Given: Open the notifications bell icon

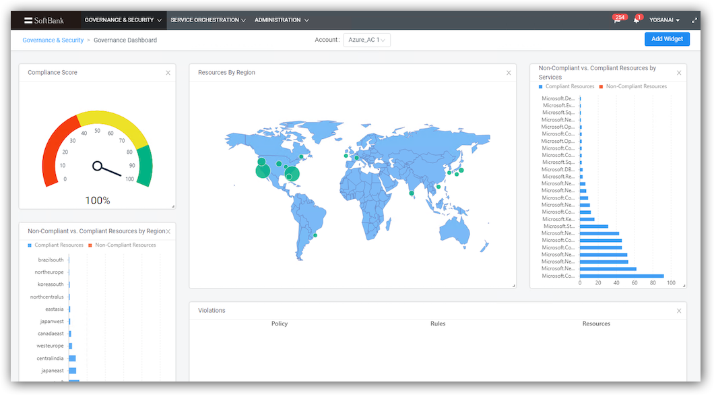Looking at the screenshot, I should pos(637,20).
